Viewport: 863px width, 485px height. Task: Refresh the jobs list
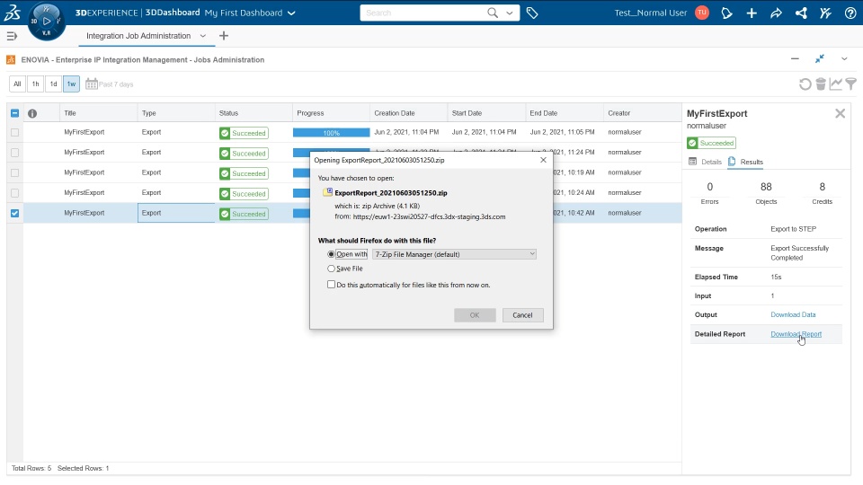pos(805,84)
